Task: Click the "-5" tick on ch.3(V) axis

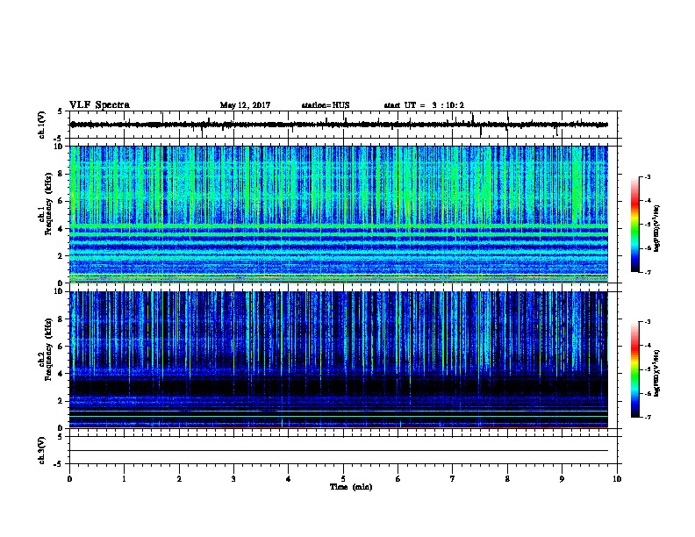Action: click(x=59, y=464)
